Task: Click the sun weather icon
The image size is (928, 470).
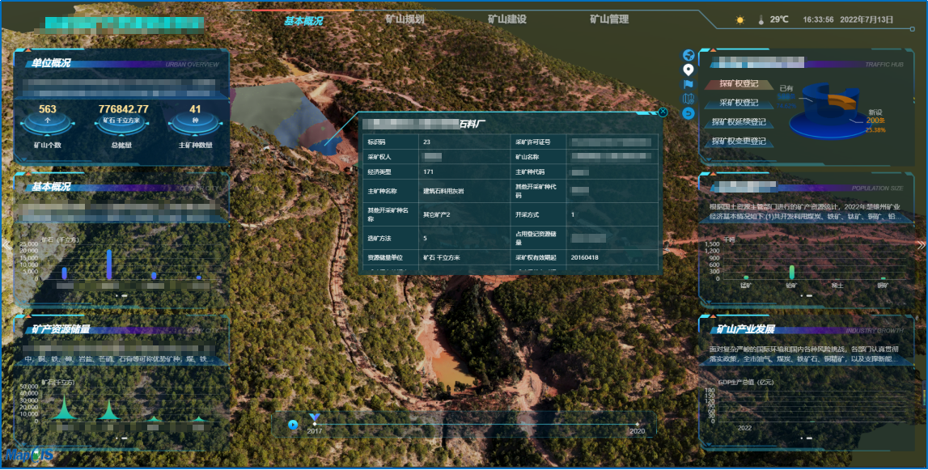Action: click(739, 19)
